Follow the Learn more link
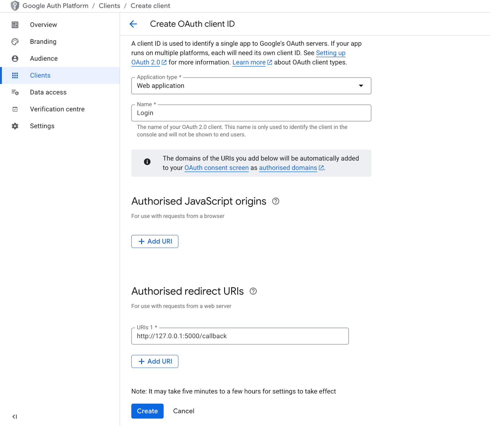Screen dimensions: 490x426 tap(249, 62)
